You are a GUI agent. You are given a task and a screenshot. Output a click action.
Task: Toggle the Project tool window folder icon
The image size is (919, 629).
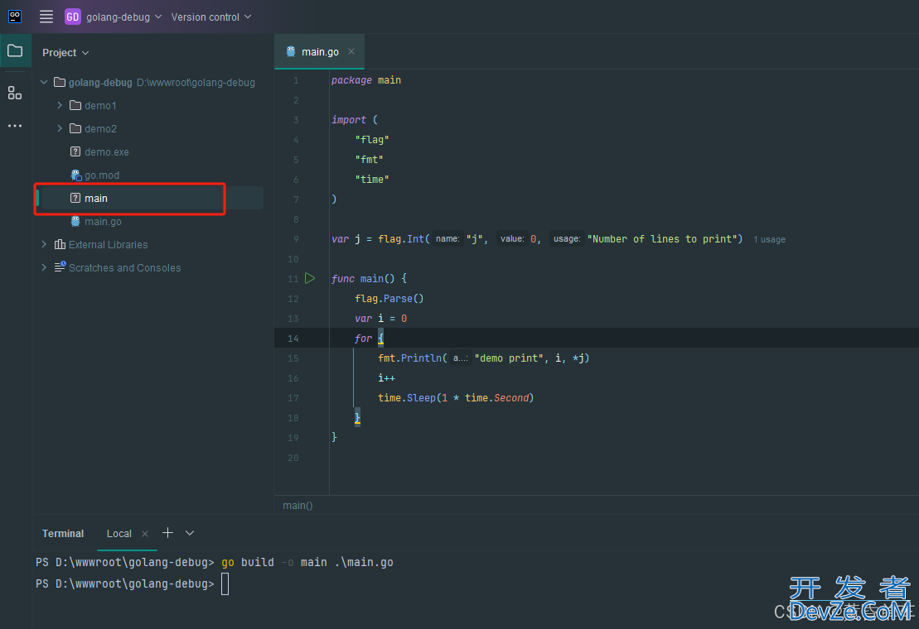point(15,51)
